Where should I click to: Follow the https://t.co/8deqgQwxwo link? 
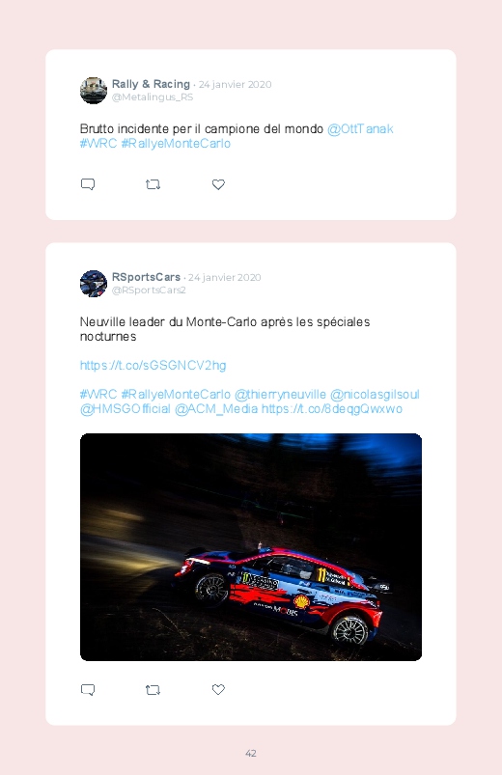[x=332, y=409]
